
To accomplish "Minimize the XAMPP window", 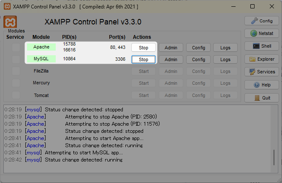I will click(233, 6).
